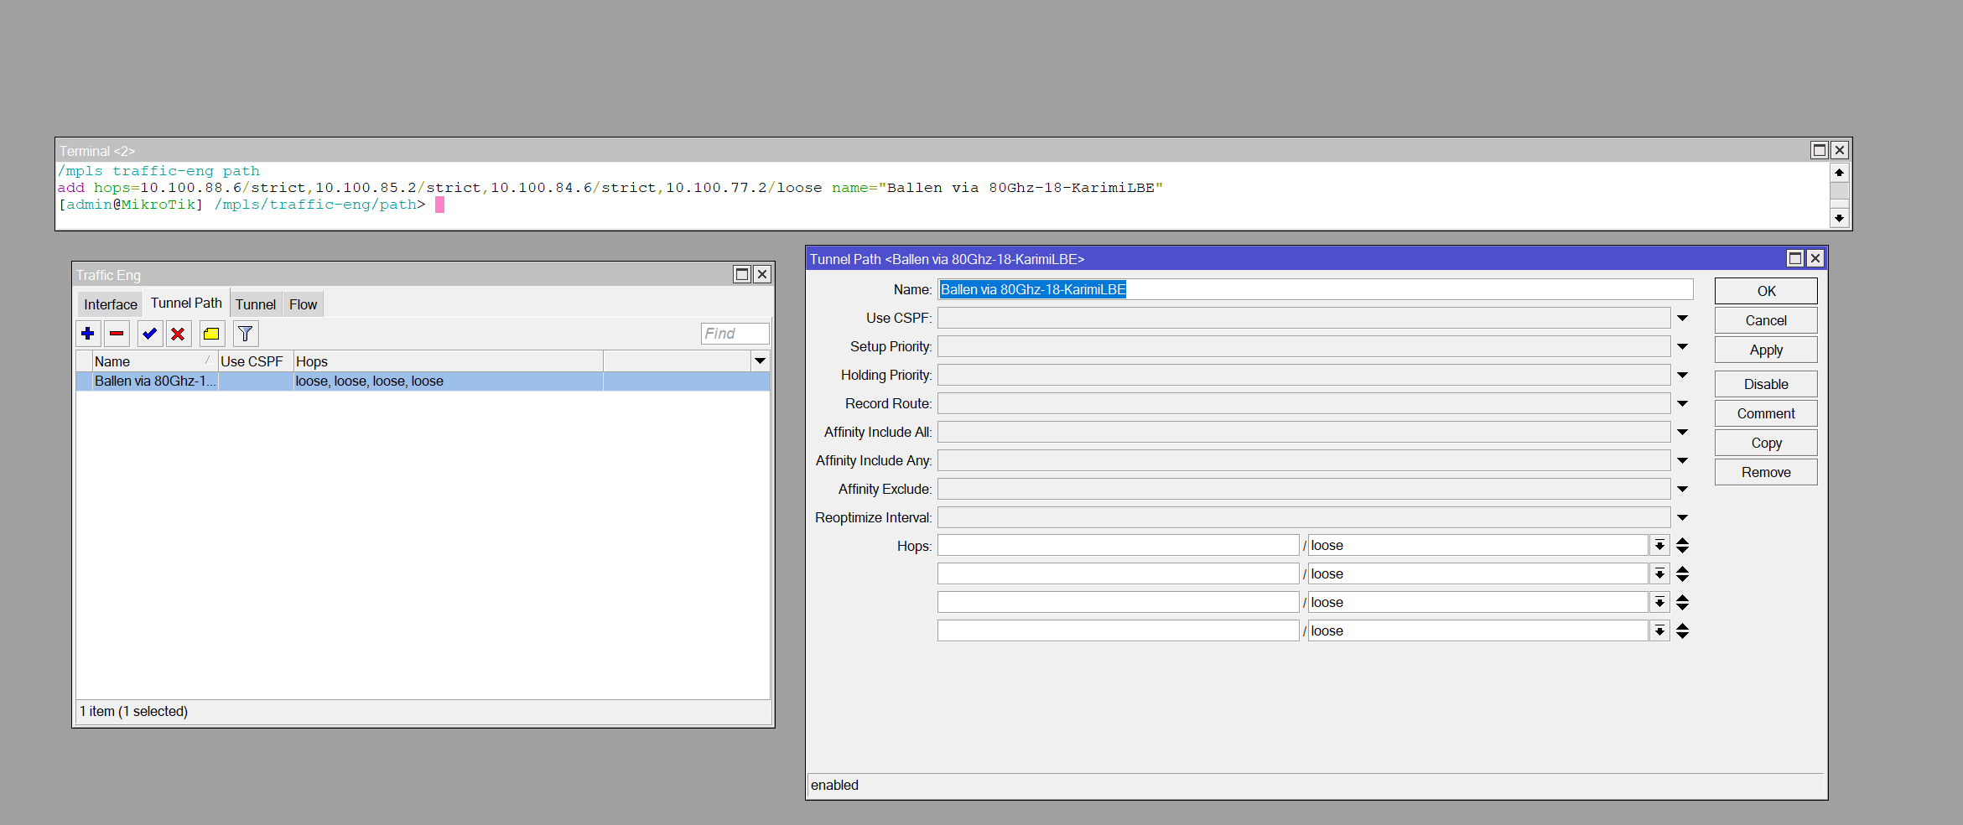Expand the Reoptimize Interval option
1963x825 pixels.
(x=1682, y=518)
